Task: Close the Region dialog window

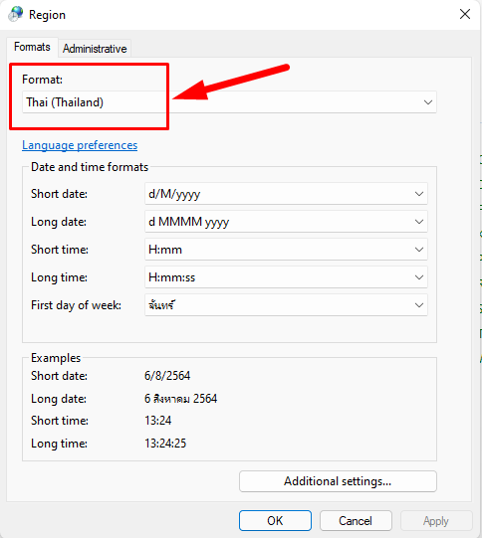Action: [x=465, y=14]
